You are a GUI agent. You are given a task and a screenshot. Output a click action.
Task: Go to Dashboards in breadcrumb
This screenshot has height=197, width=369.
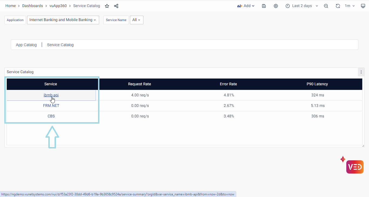pyautogui.click(x=32, y=6)
